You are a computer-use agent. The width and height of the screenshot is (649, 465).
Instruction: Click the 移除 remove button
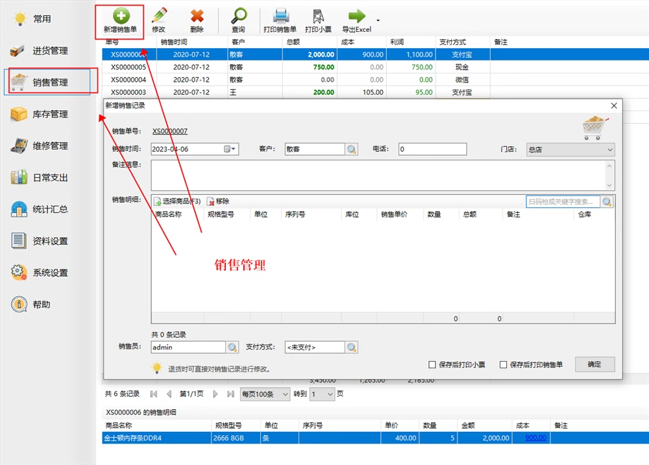[x=218, y=201]
